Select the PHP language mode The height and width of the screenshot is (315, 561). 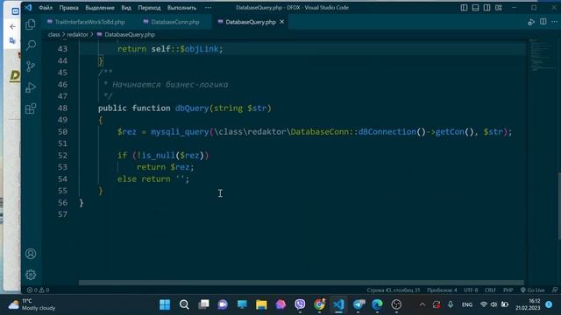pos(508,290)
